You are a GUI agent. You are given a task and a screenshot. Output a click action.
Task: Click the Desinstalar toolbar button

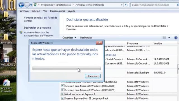pos(86,38)
